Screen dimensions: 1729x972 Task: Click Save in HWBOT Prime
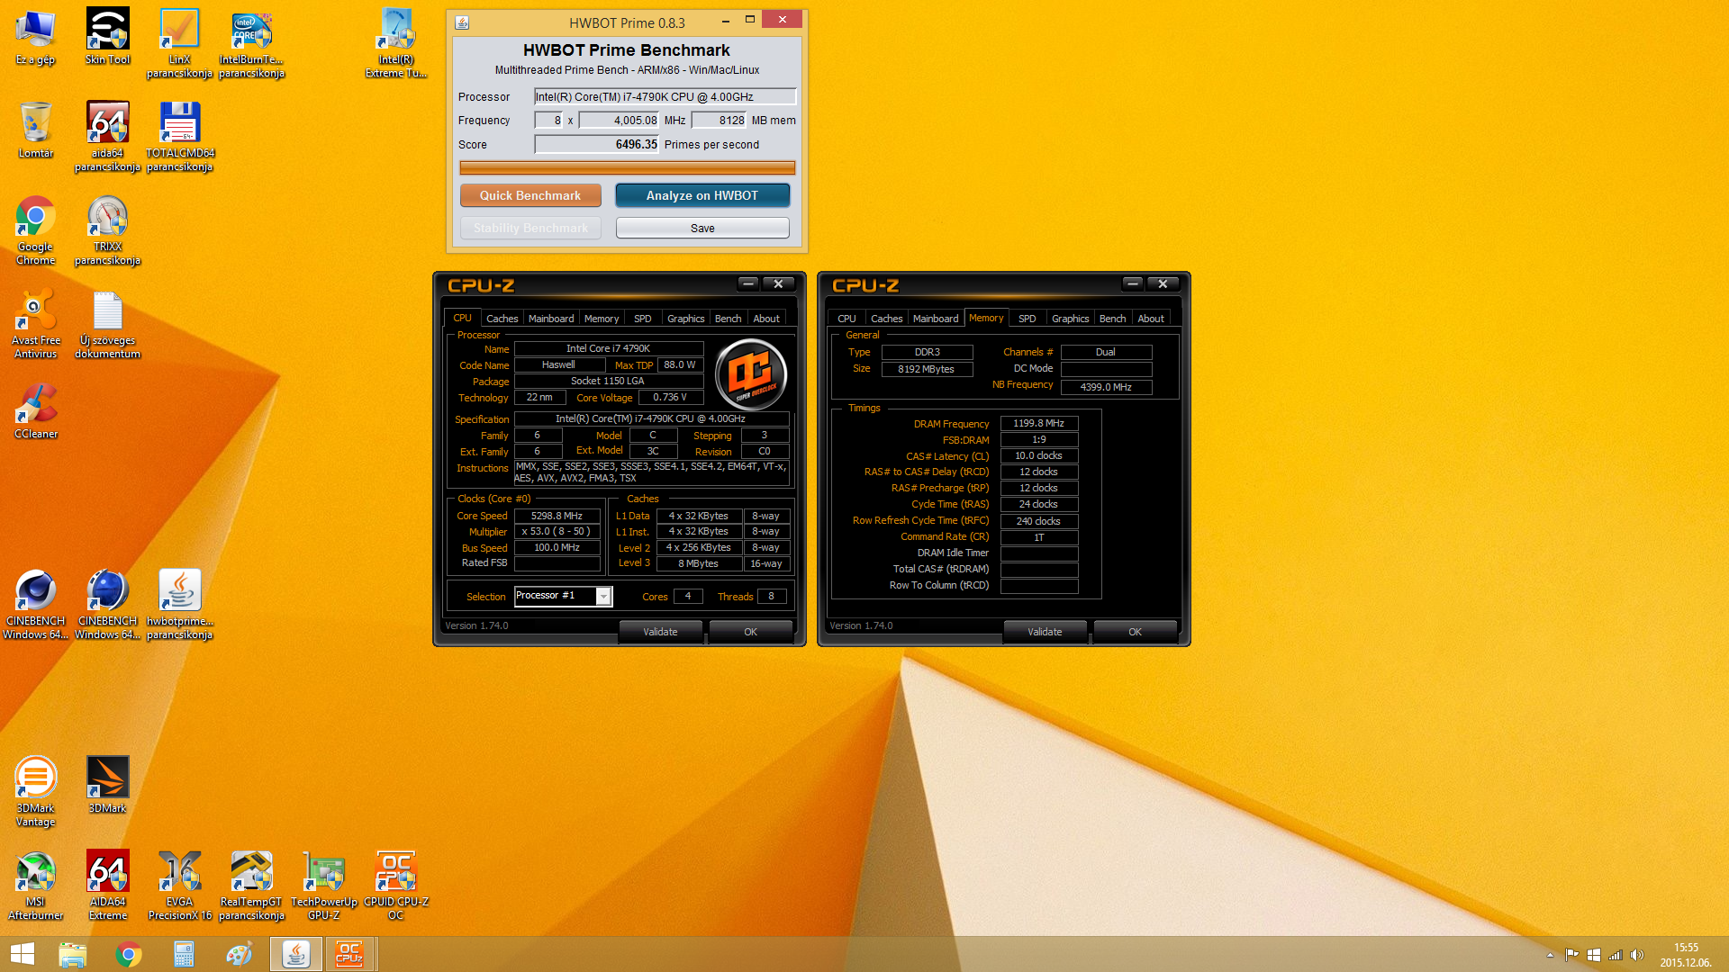point(702,229)
